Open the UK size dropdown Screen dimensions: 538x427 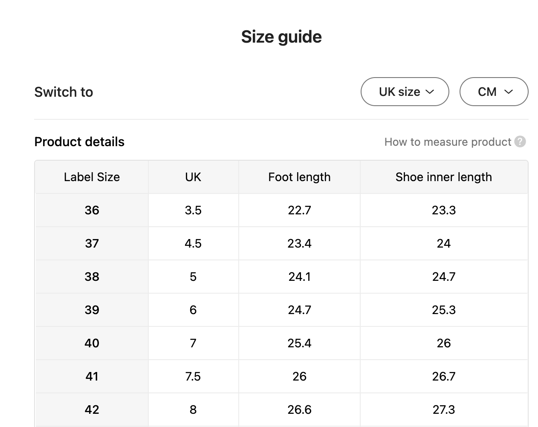[x=405, y=92]
